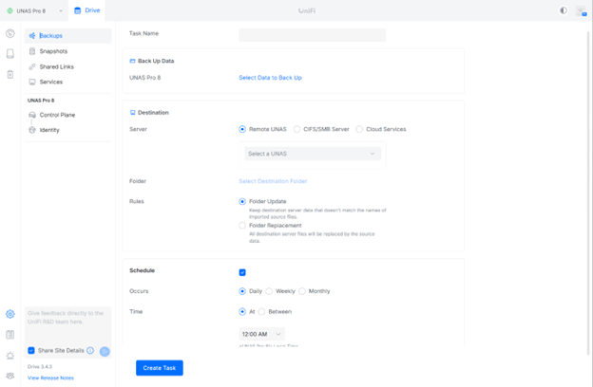Click the Shared Links chain icon
The height and width of the screenshot is (387, 593).
click(x=32, y=66)
